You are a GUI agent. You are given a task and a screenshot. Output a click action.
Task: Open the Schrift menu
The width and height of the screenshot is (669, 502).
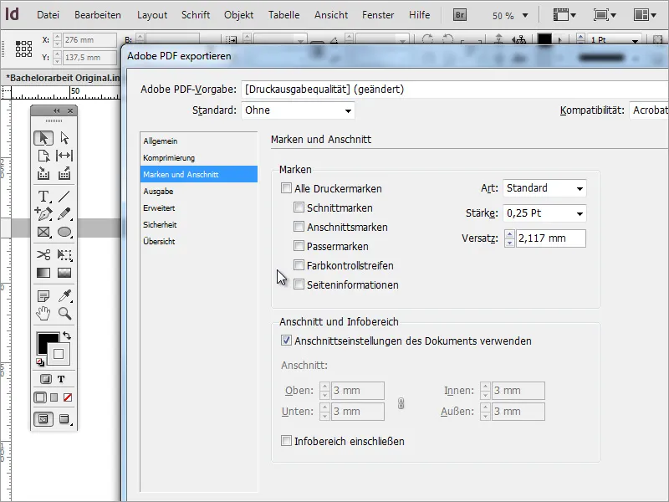point(196,15)
